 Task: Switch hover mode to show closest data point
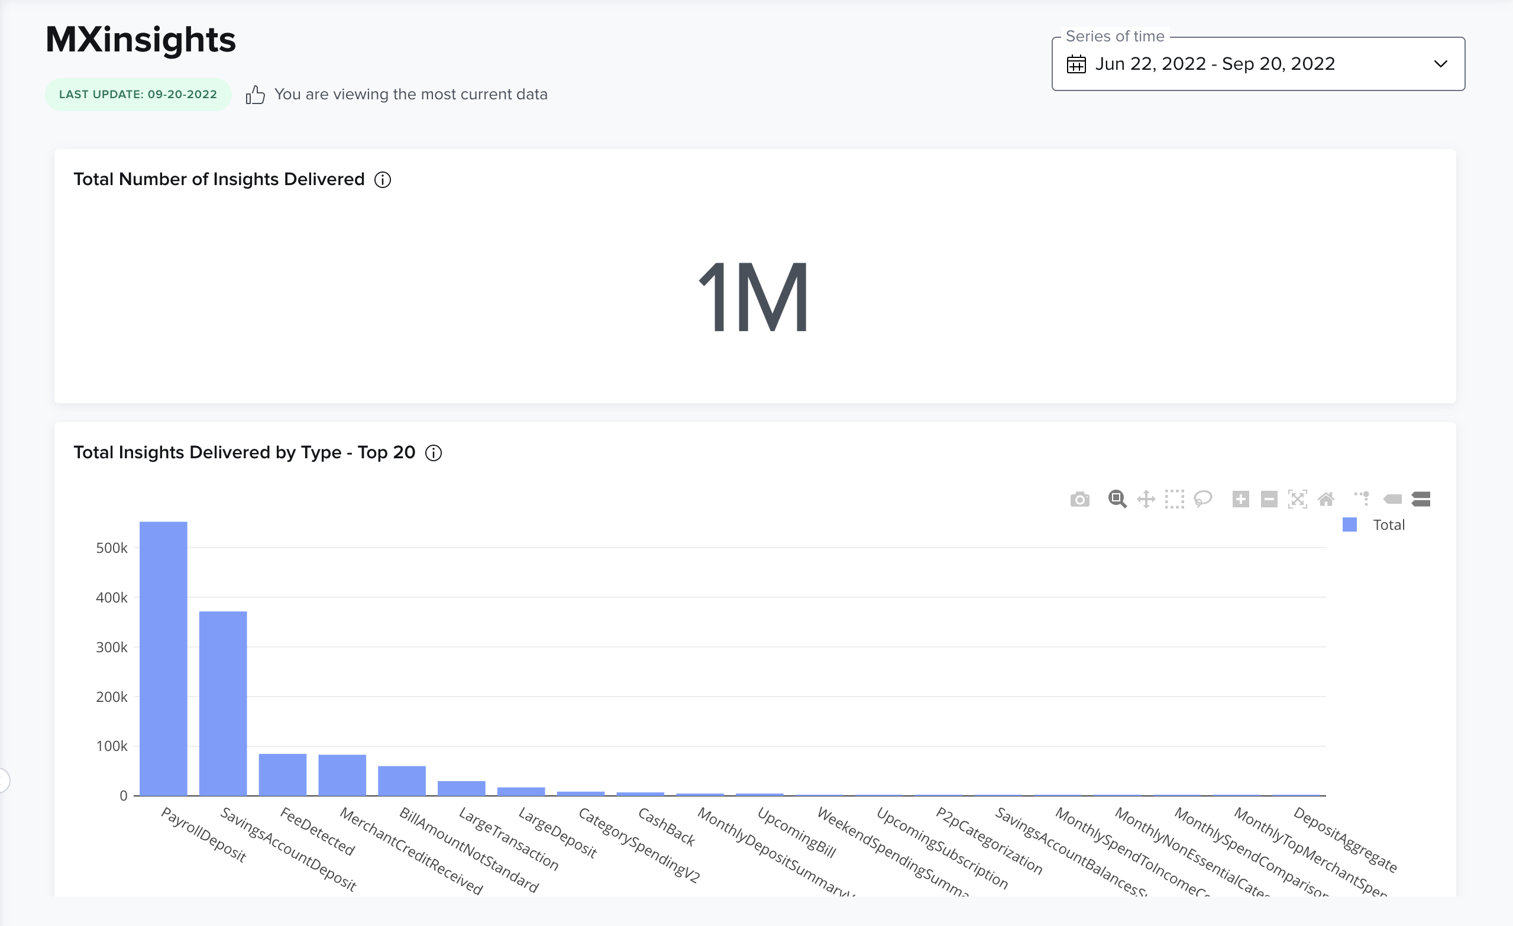coord(1393,499)
